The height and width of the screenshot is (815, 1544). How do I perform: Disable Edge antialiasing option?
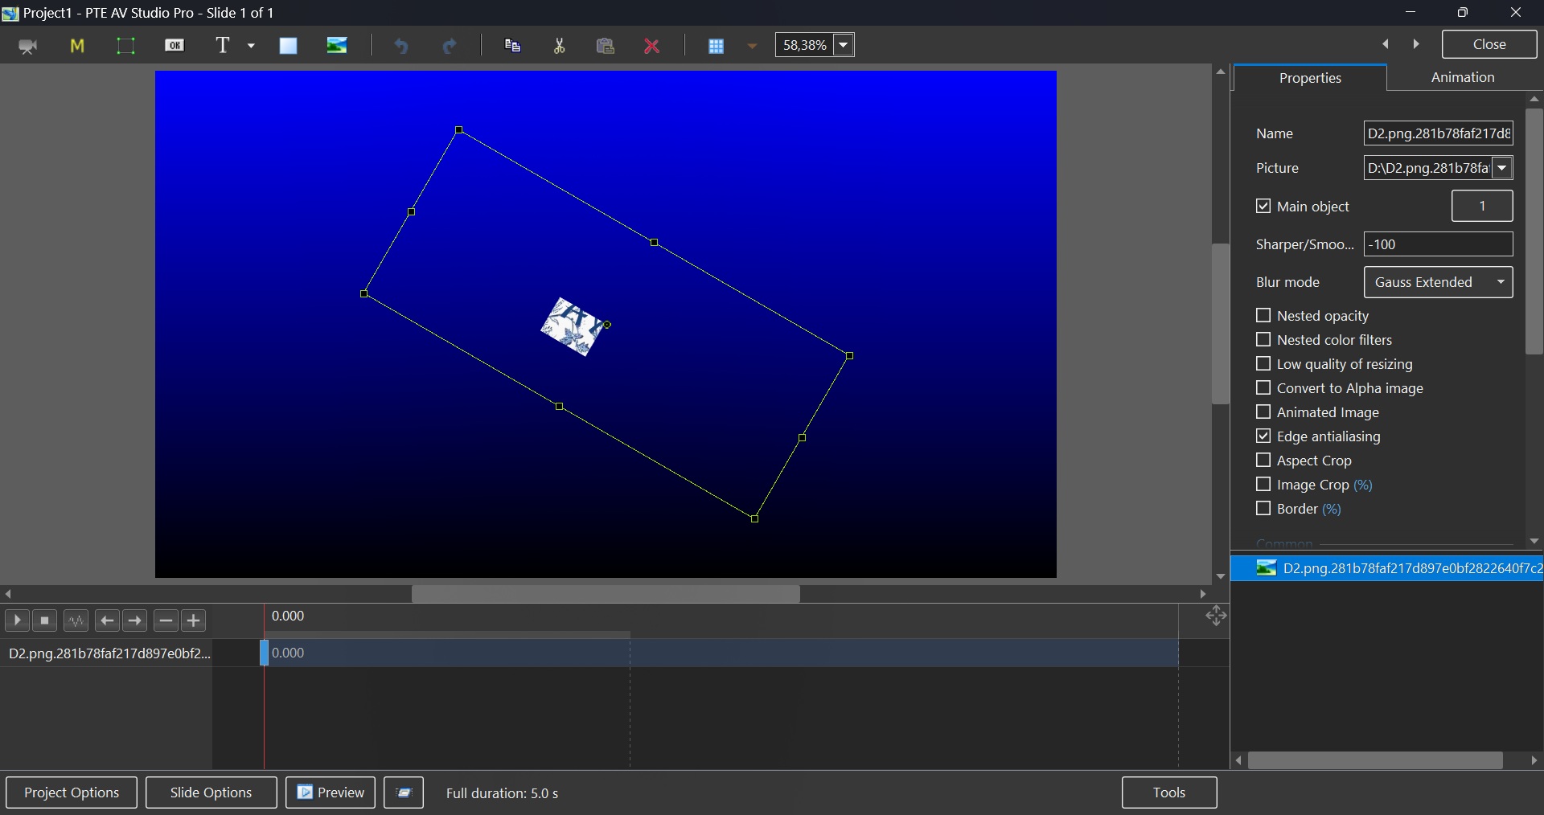(x=1263, y=436)
